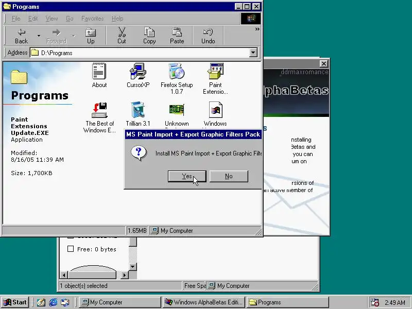Screen dimensions: 412x309
Task: Click the Windows logo throbber icon
Action: click(251, 19)
